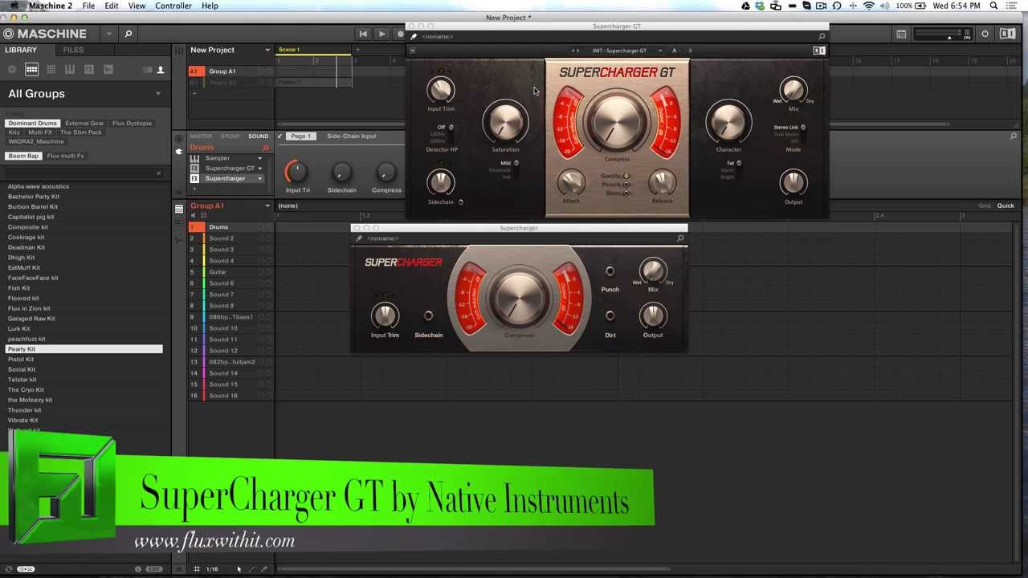Viewport: 1028px width, 578px height.
Task: Open Edit menu
Action: (x=112, y=6)
